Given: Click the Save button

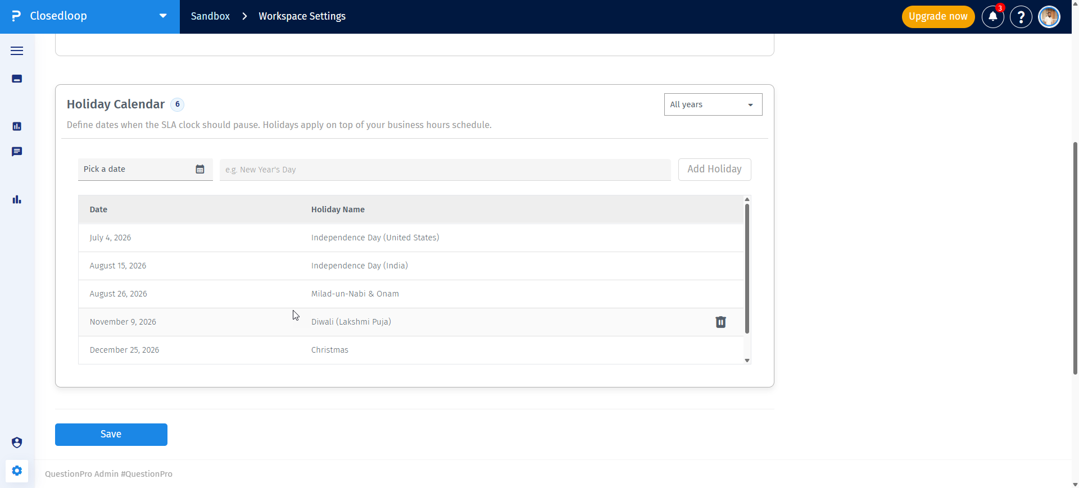Looking at the screenshot, I should (x=111, y=435).
